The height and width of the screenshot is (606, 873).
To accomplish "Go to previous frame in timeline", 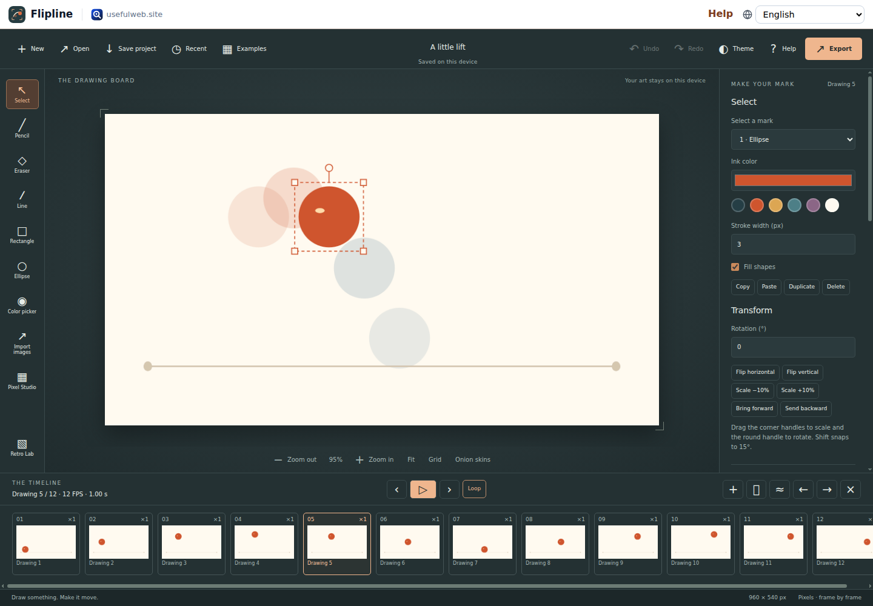I will tap(396, 489).
